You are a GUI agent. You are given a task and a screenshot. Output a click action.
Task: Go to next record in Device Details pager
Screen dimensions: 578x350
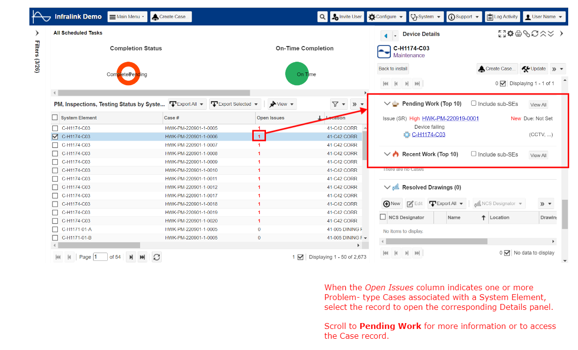click(x=407, y=84)
